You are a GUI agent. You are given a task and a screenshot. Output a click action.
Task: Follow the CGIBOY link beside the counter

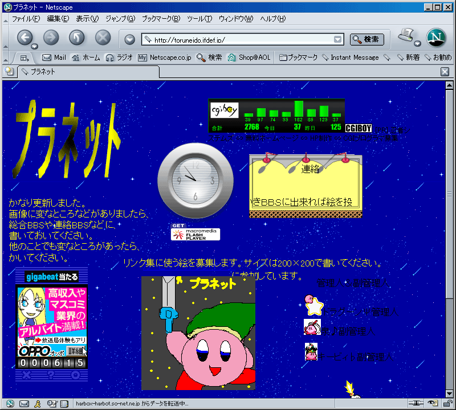coord(359,128)
